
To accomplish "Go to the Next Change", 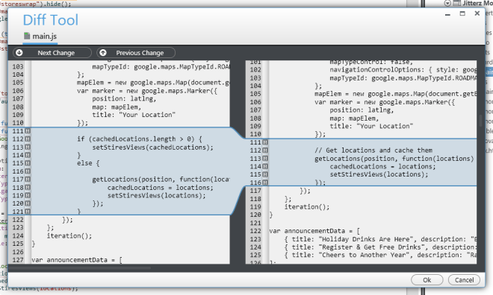I will point(52,53).
